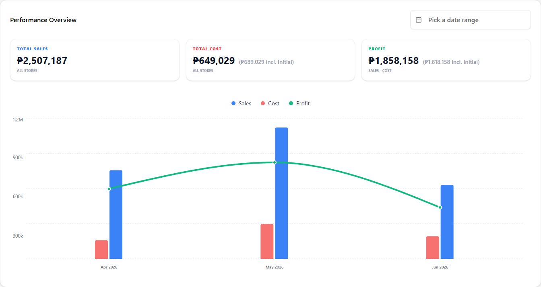The image size is (541, 287).
Task: Toggle the Cost legend item
Action: (270, 103)
